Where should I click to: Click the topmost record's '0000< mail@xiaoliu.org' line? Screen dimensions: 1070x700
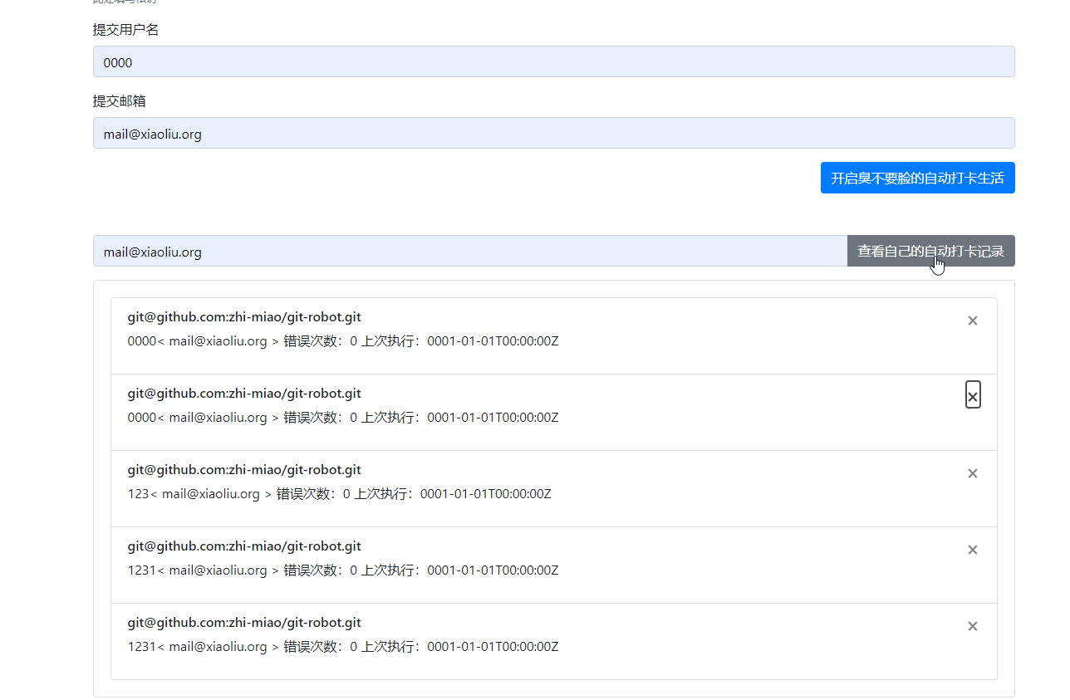click(x=343, y=341)
